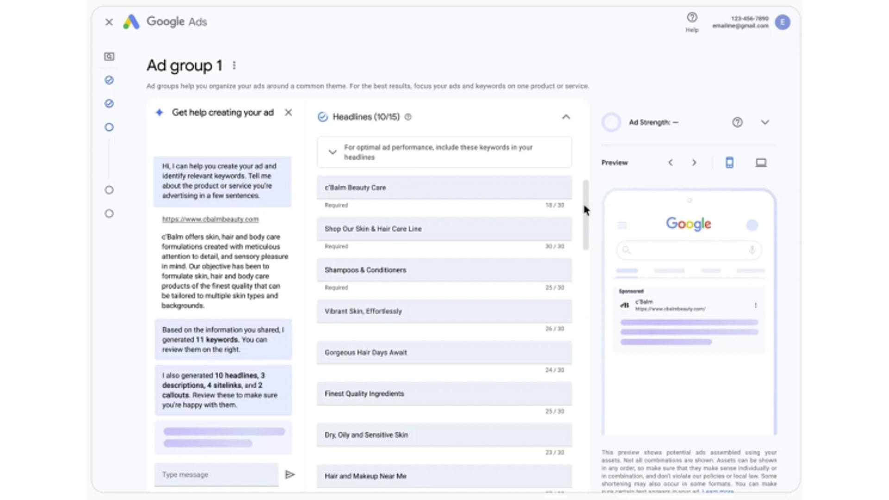This screenshot has width=889, height=500.
Task: Switch preview to mobile device icon
Action: click(x=729, y=162)
